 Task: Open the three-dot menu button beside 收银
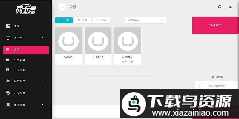coord(62,7)
